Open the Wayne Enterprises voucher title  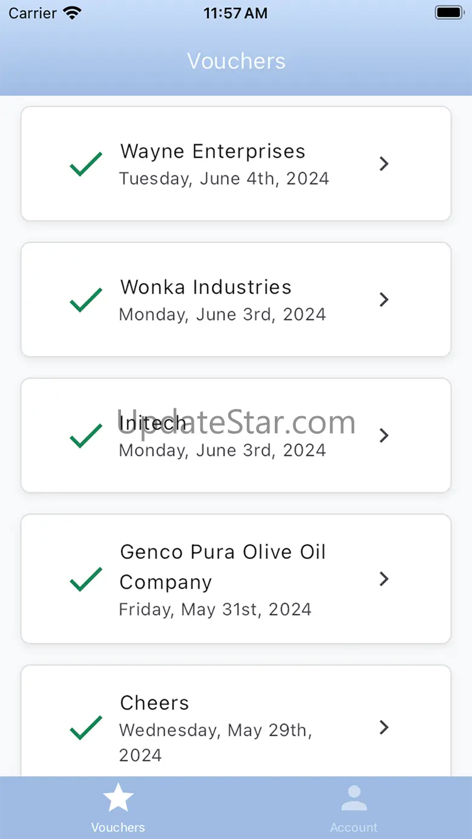212,151
